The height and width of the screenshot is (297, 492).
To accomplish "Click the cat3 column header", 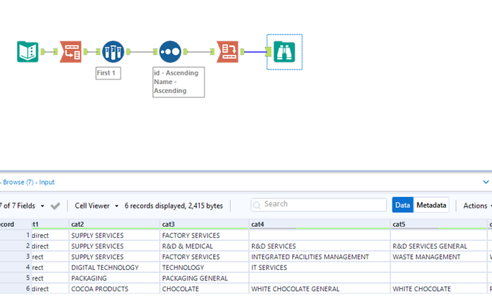I will [204, 225].
